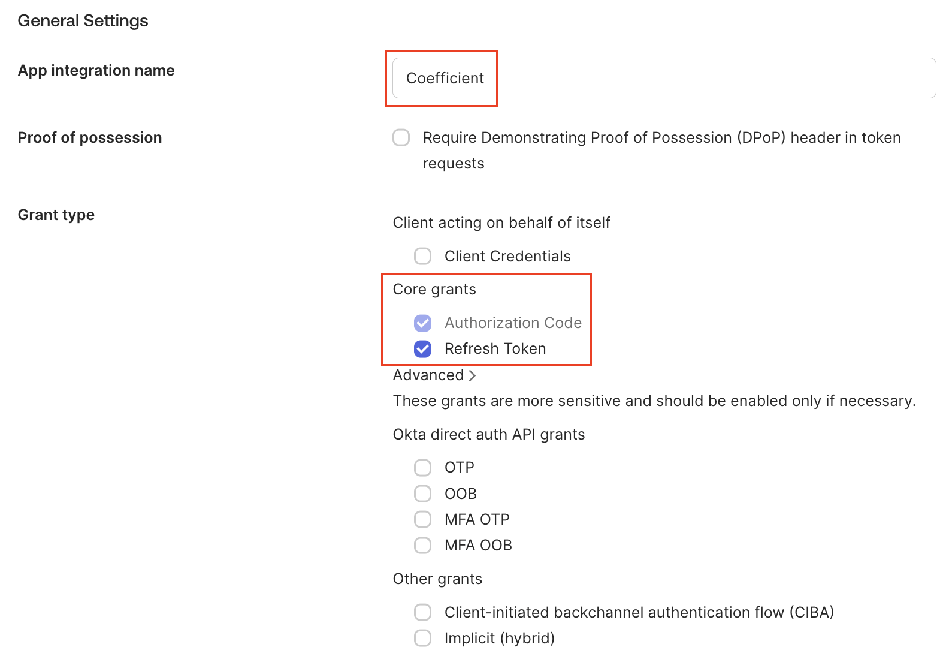949x668 pixels.
Task: Check the CIBA backchannel authentication checkbox
Action: pos(423,612)
